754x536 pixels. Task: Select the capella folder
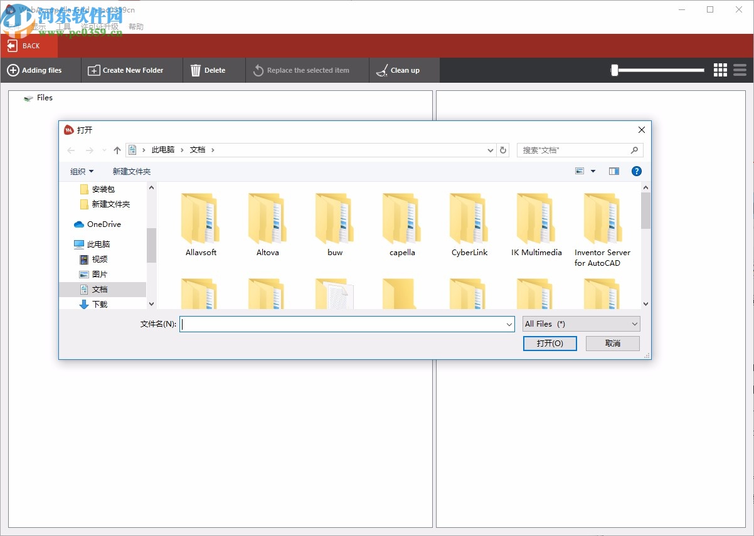pos(402,224)
